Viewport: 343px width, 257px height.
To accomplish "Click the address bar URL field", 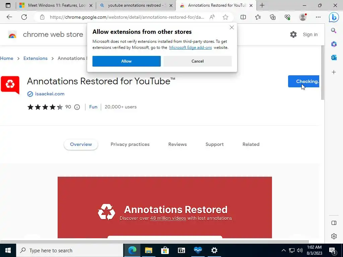I will [127, 17].
